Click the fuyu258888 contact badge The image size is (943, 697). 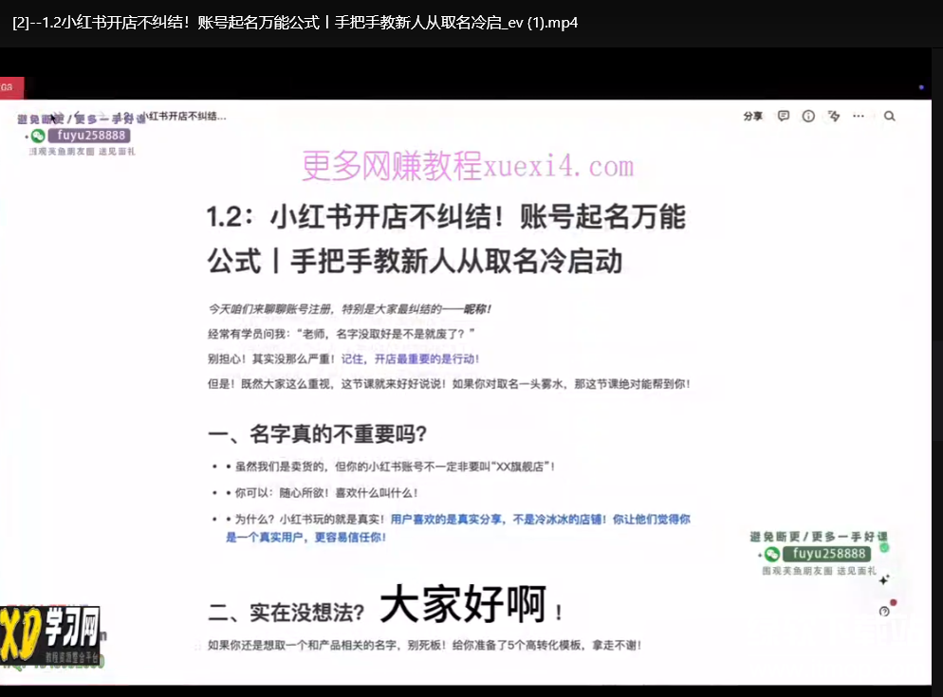coord(90,135)
